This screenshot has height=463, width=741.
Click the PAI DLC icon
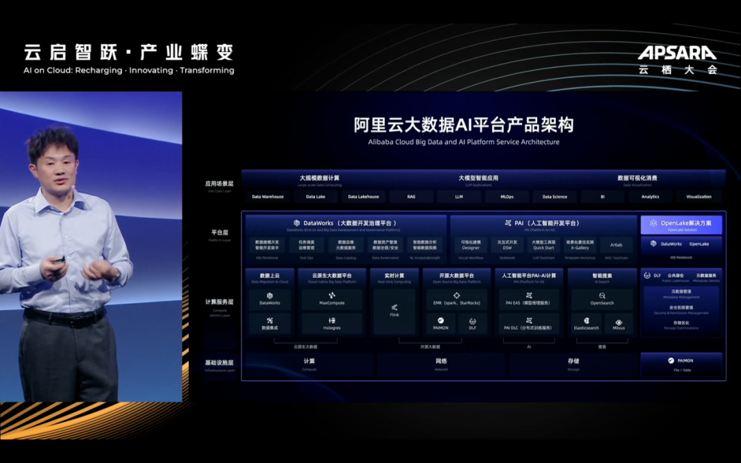529,321
